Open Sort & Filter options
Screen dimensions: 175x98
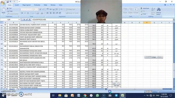click(153, 11)
